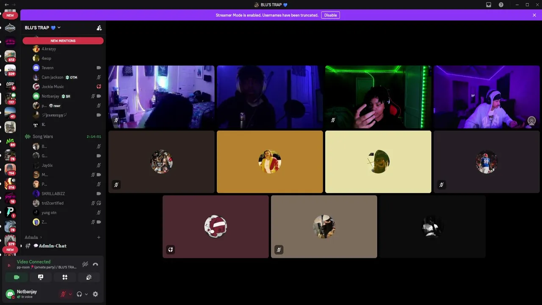
Task: Open Notbanjay profile avatar in user panel
Action: pyautogui.click(x=10, y=294)
